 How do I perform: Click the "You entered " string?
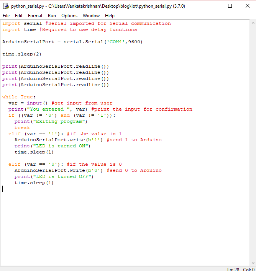point(48,109)
